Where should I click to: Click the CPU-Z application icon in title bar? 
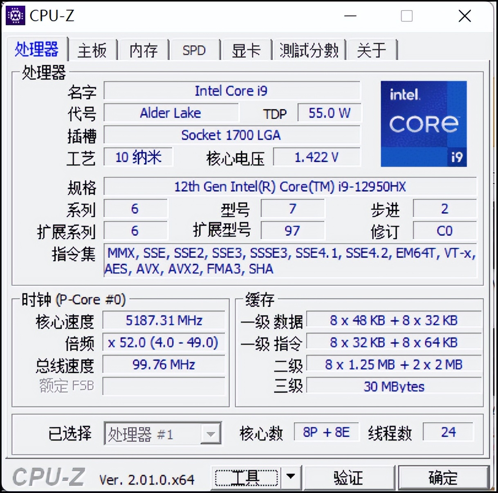15,16
